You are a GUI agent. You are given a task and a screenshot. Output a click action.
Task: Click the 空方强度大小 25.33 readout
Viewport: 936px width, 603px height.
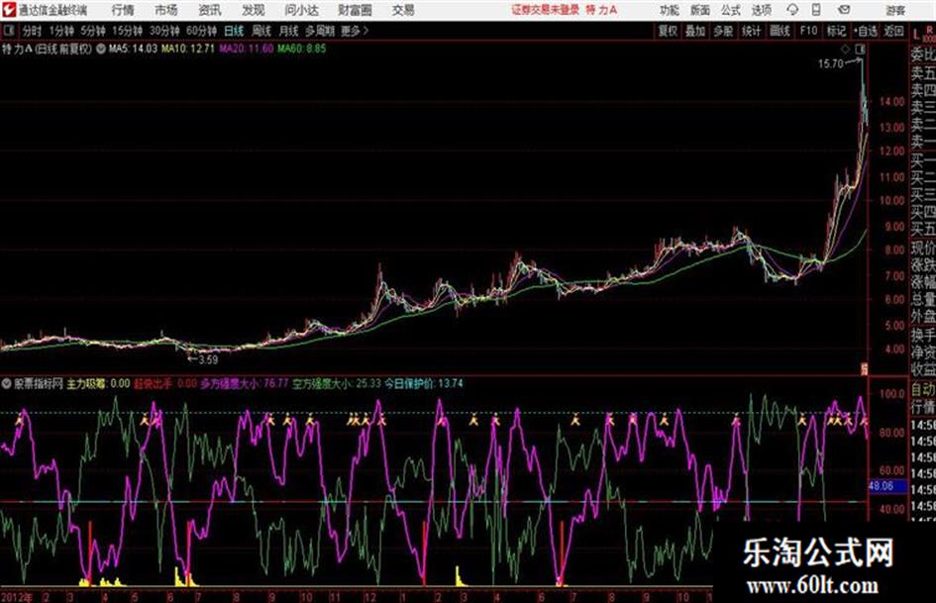(337, 383)
